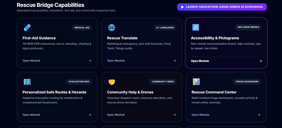
Task: Click the arrow on Rescue Translate card
Action: 175,61
